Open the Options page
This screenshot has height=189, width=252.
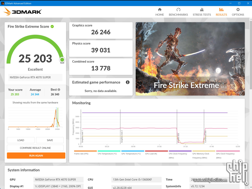pyautogui.click(x=238, y=12)
